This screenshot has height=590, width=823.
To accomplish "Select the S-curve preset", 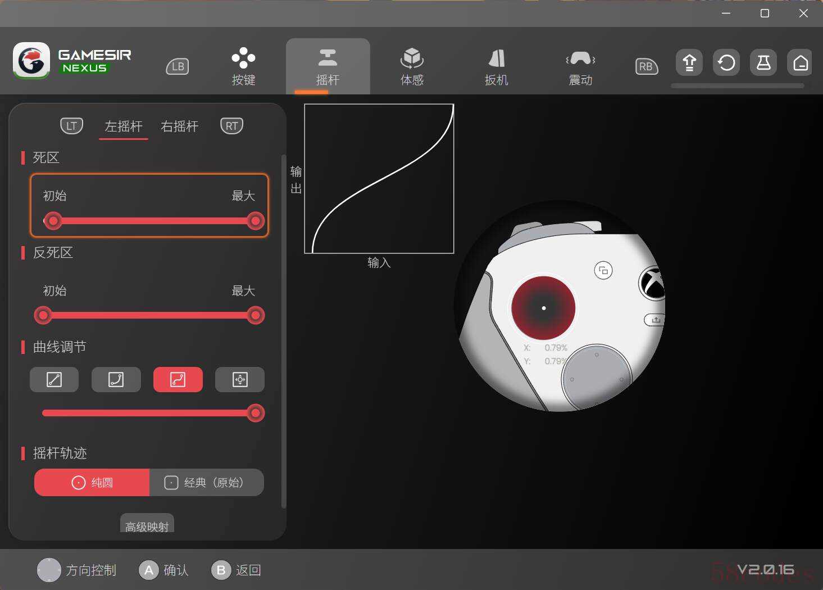I will (x=178, y=379).
